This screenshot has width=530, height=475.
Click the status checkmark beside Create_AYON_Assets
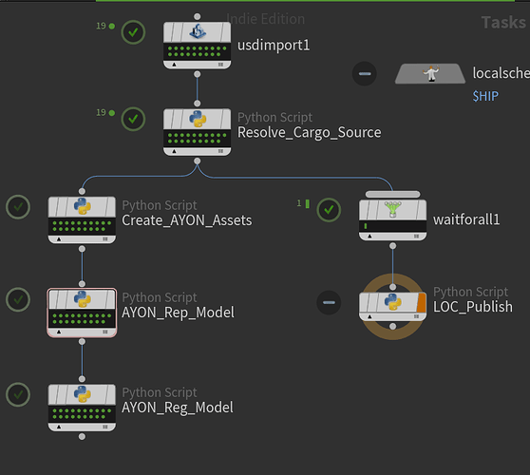click(x=18, y=207)
